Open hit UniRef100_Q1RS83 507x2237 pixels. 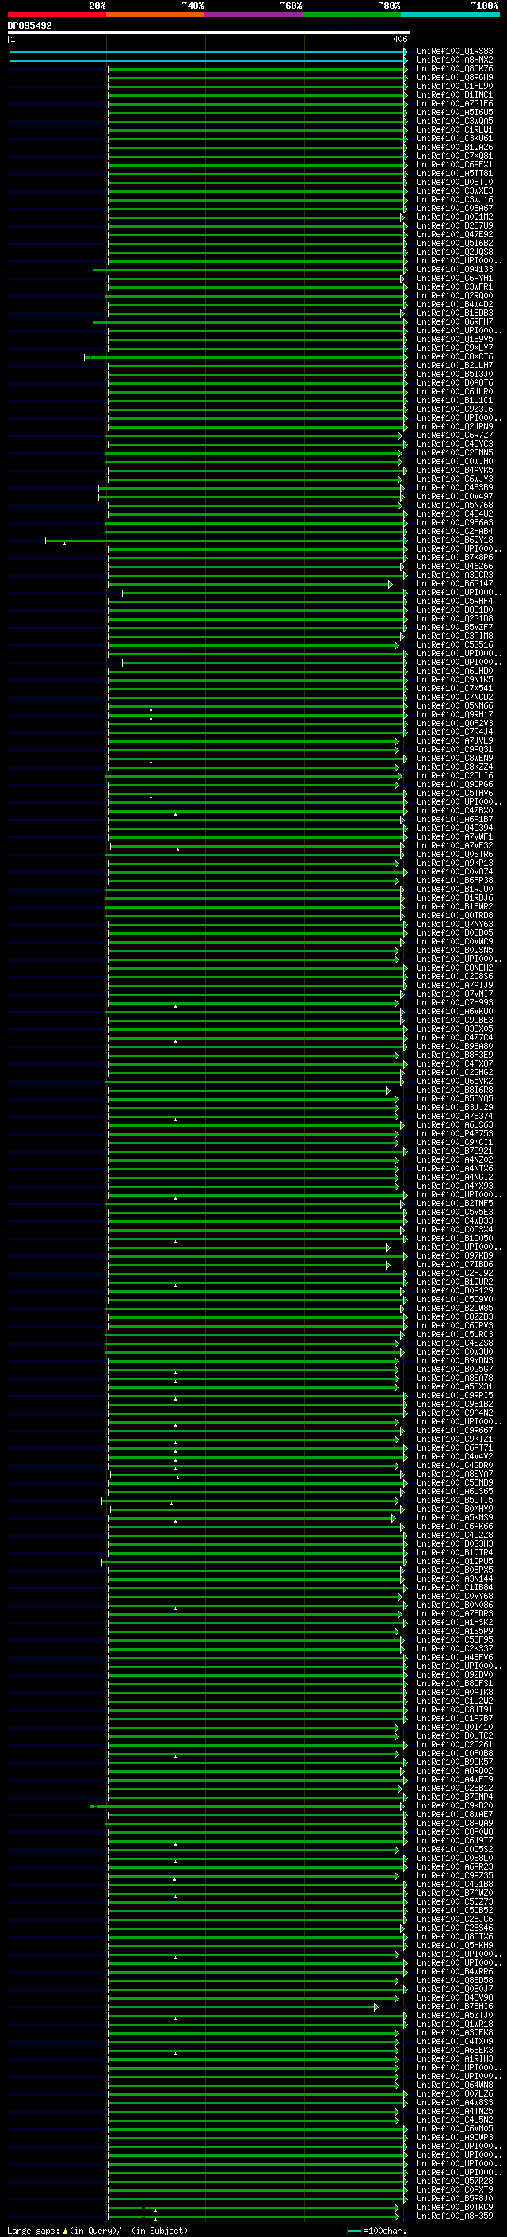click(x=455, y=52)
